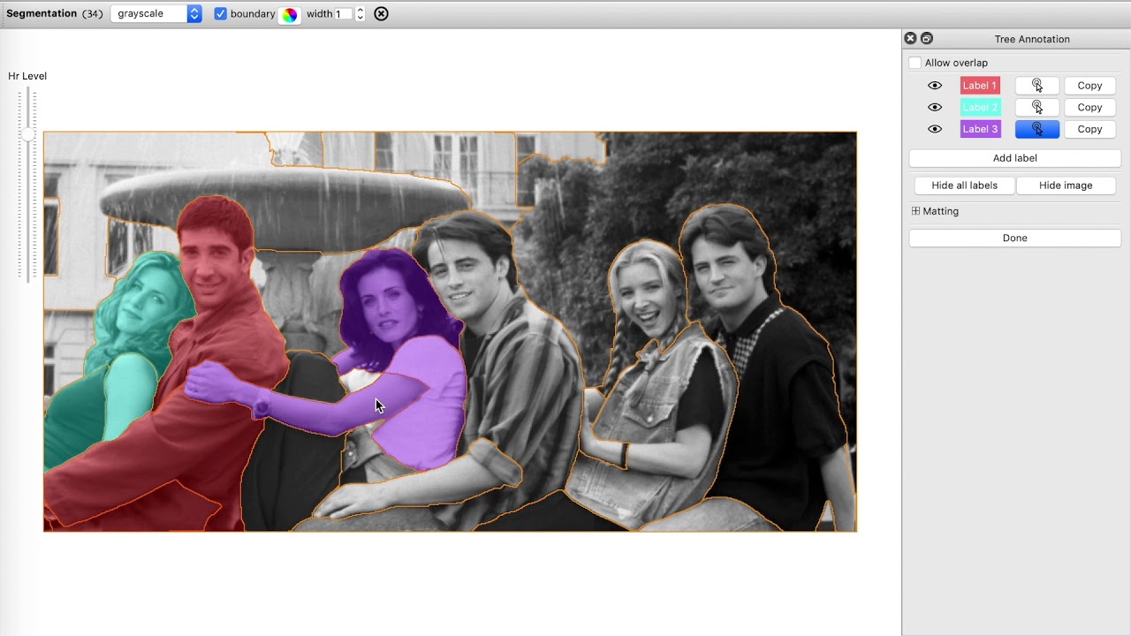
Task: Close the segmentation toolbar with X icon
Action: 381,14
